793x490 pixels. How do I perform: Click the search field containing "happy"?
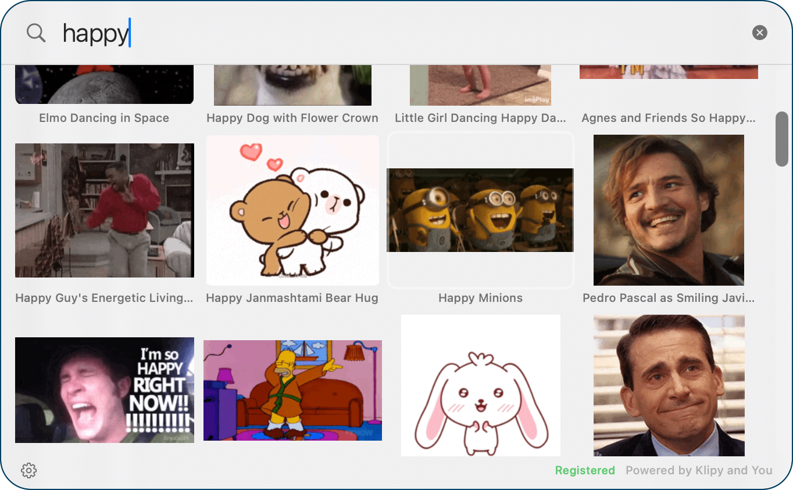(395, 33)
